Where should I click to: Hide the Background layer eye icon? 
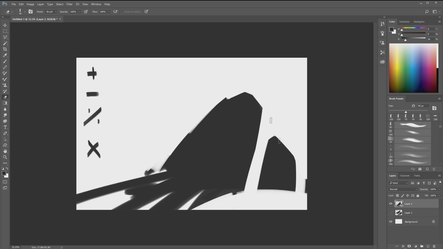point(391,222)
